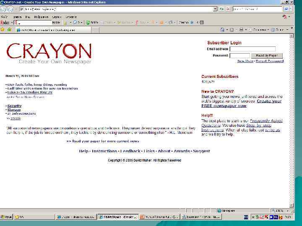
Task: Click the PDF converter icon at right
Action: (284, 17)
